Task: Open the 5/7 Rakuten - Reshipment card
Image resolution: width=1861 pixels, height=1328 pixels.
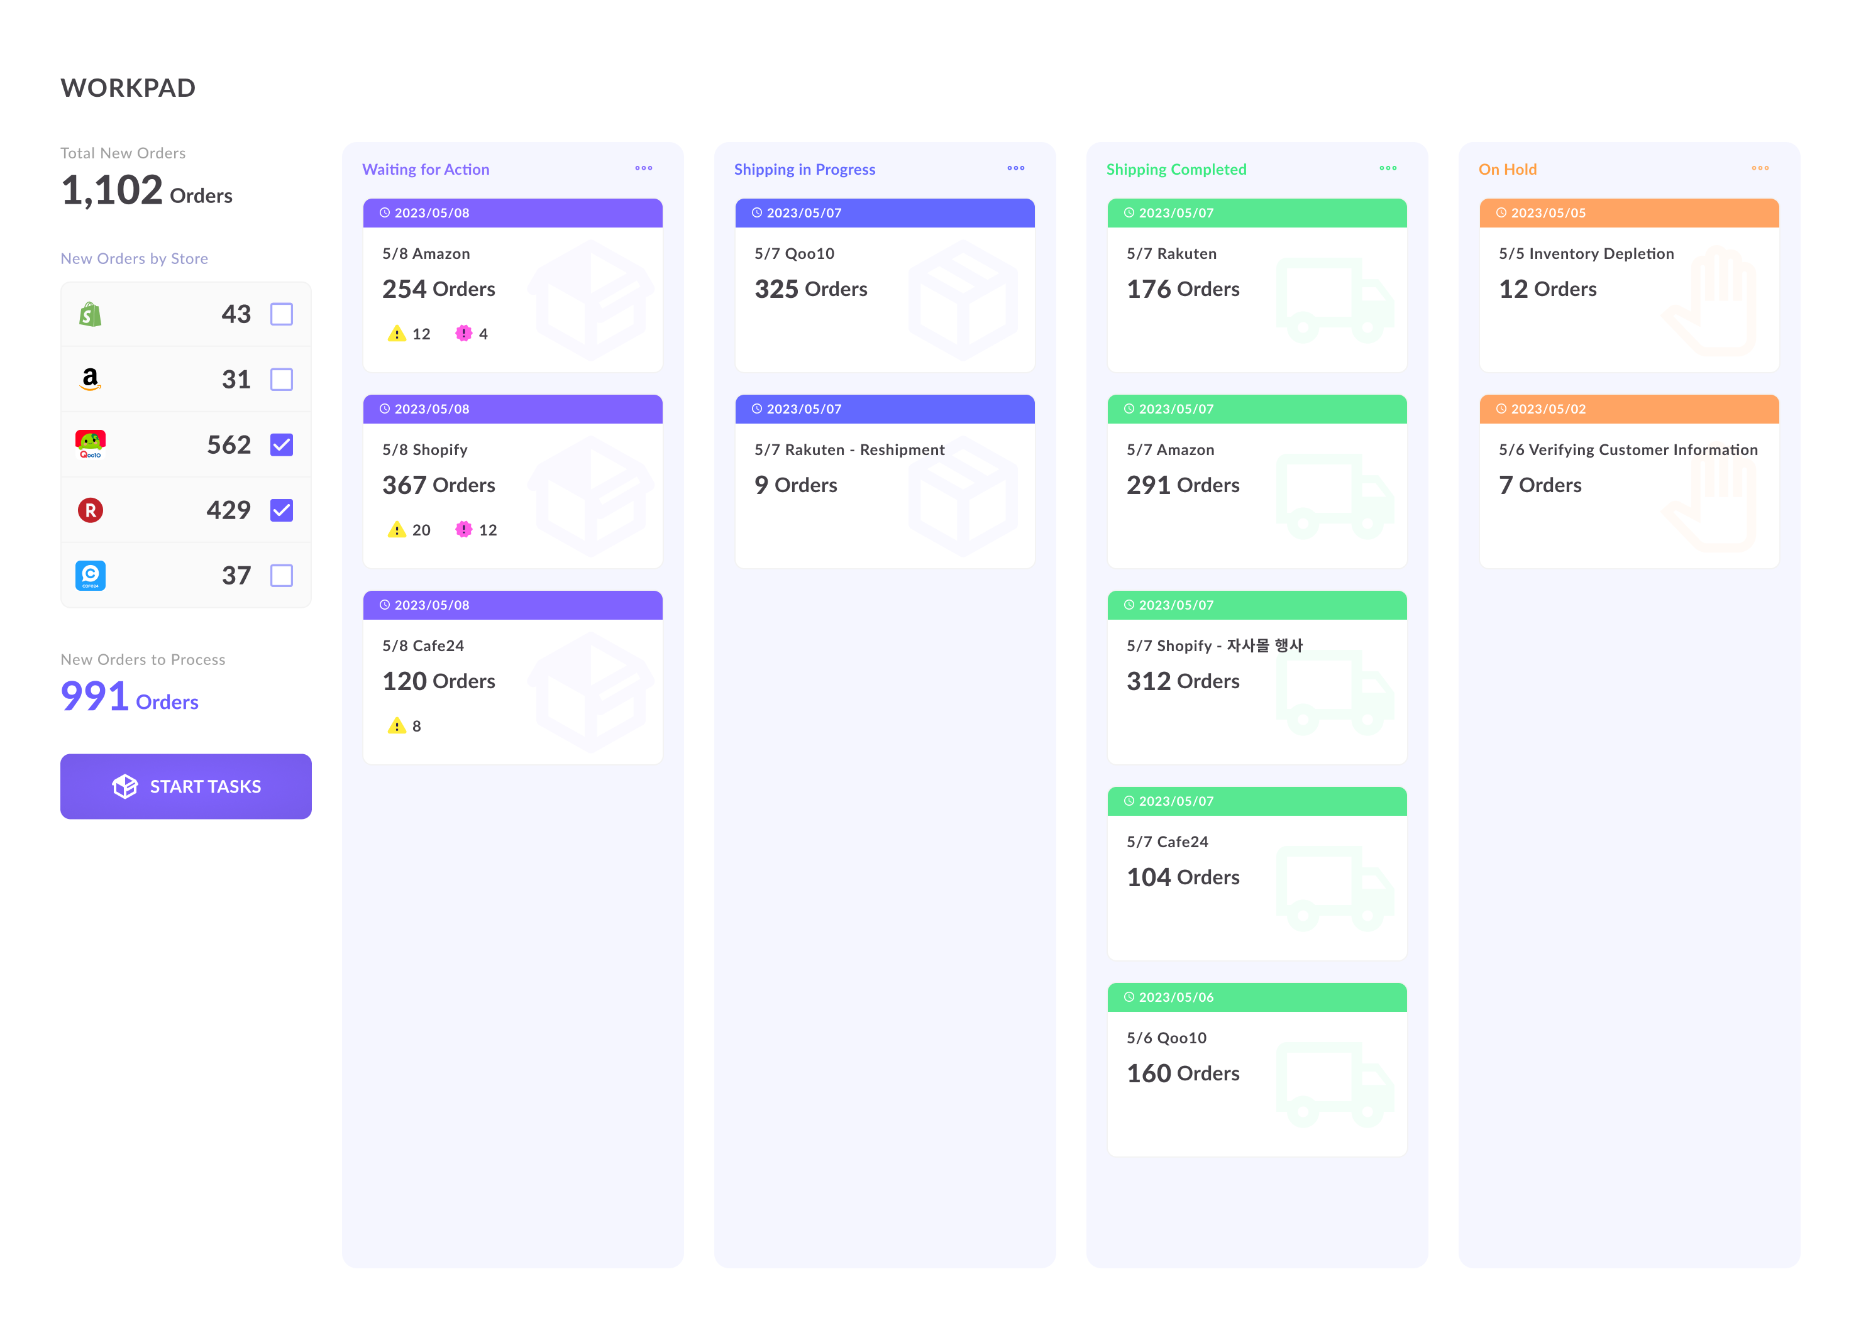Action: pyautogui.click(x=884, y=483)
